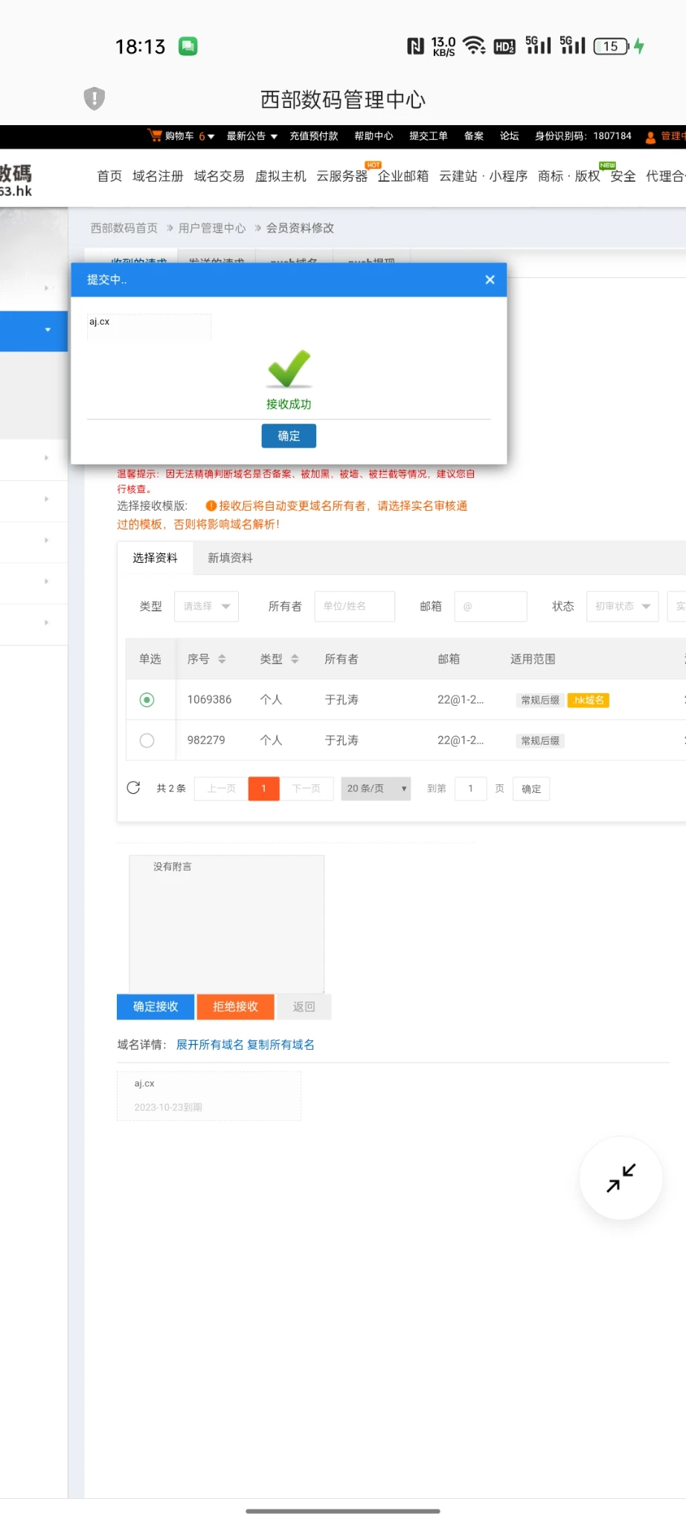Viewport: 686px width, 1525px height.
Task: Select radio button for record 982279
Action: tap(147, 740)
